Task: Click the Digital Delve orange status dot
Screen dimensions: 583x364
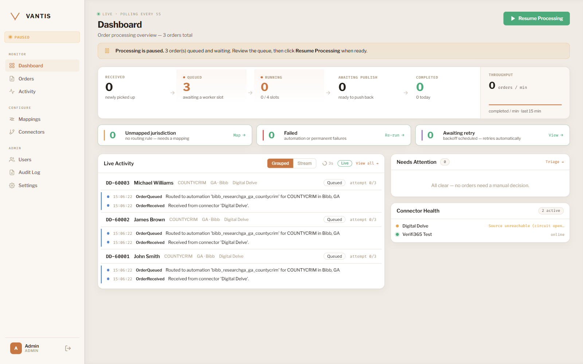Action: point(397,226)
